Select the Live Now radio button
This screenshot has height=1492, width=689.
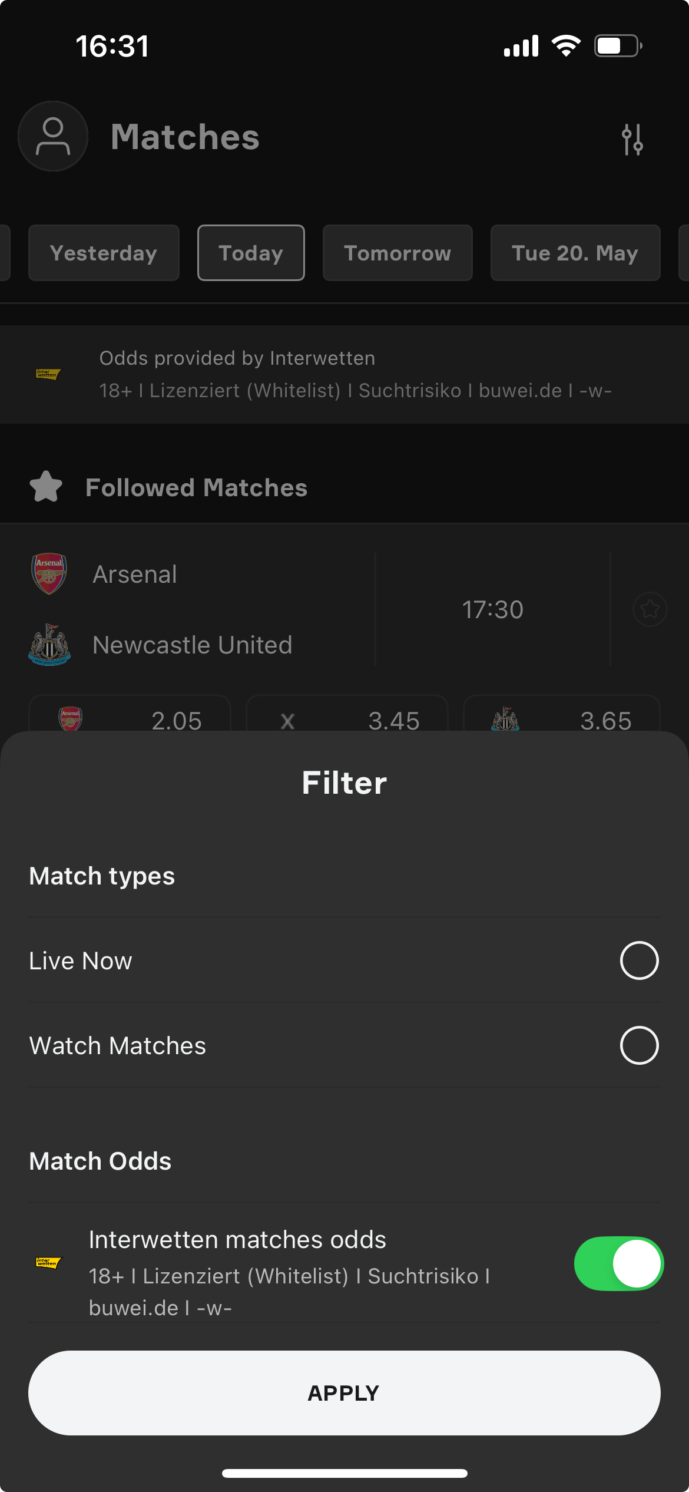tap(639, 960)
